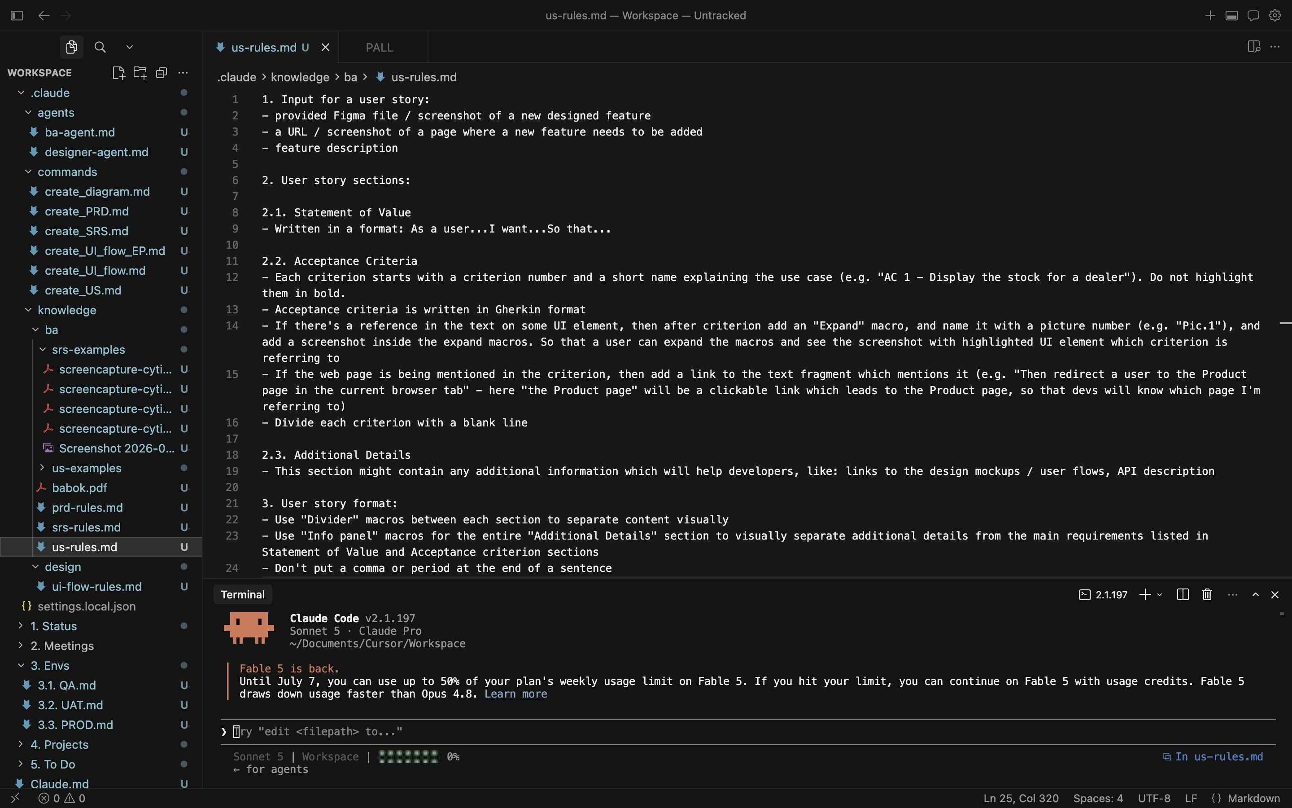Collapse the srs-examples folder
Screen dimensions: 1292x808
click(42, 350)
